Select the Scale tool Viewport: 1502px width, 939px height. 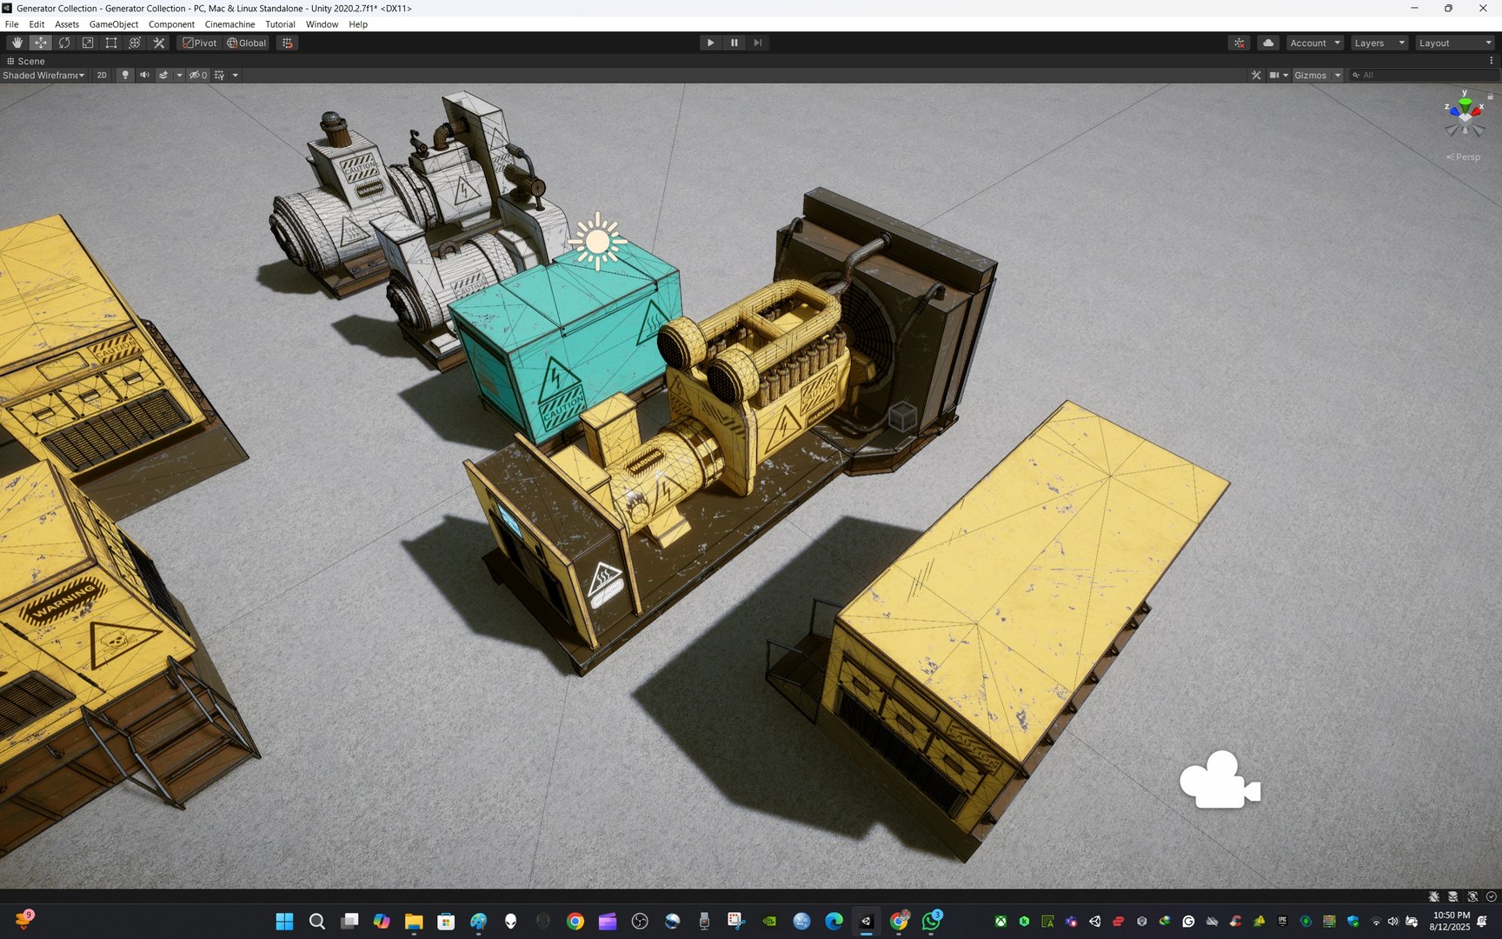88,43
